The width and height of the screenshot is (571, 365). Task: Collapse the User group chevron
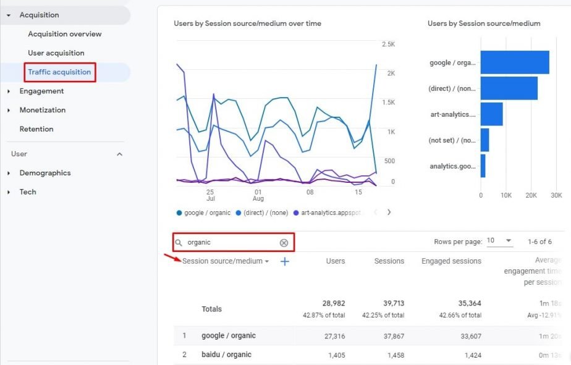click(119, 154)
